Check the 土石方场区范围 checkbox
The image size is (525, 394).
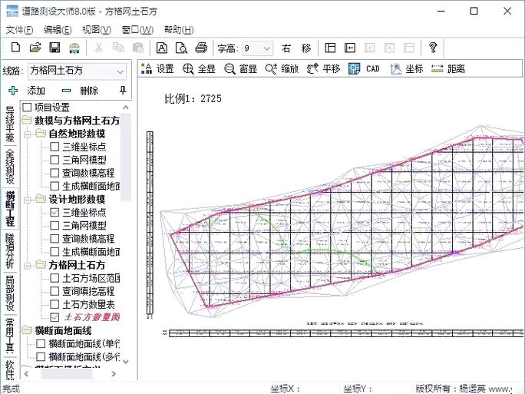[54, 278]
